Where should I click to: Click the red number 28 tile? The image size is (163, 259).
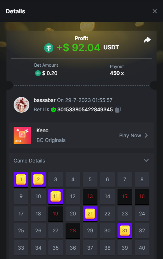(73, 231)
